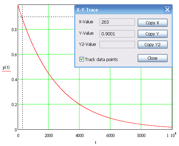Screen dimensions: 179x146
Task: Click the red trace legend line under p(t)
Action: [x=6, y=71]
